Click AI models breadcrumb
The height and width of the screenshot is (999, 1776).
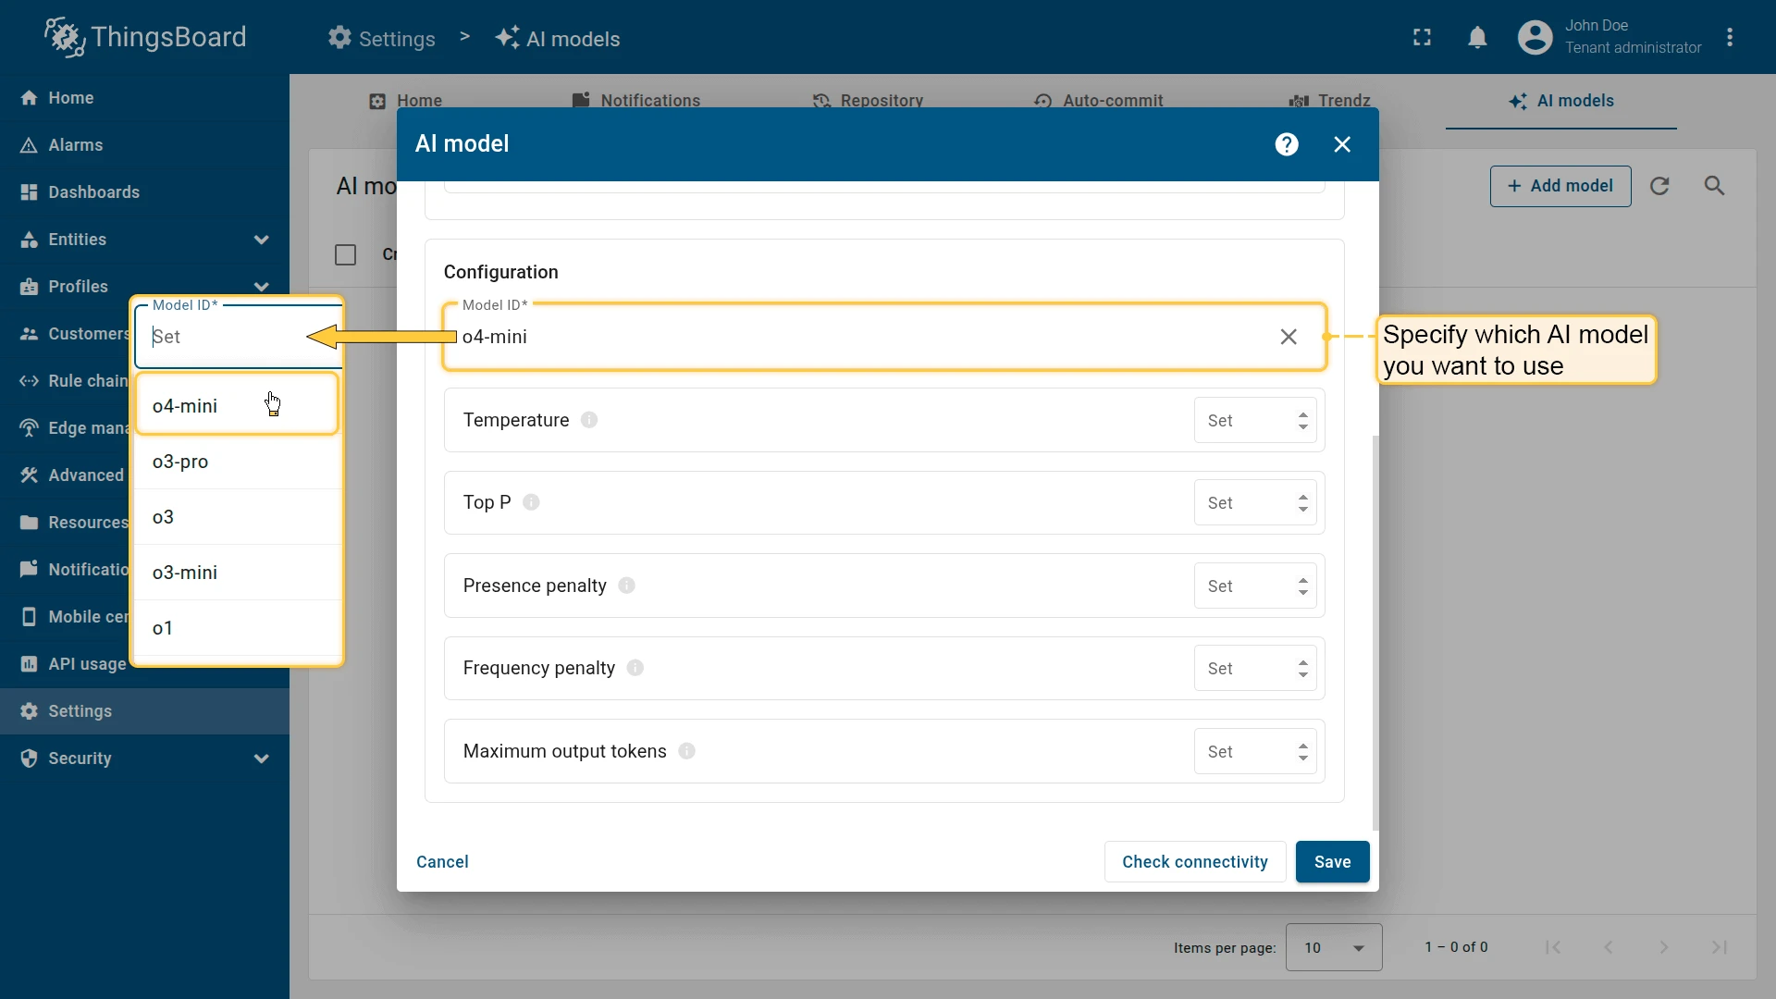pos(558,38)
